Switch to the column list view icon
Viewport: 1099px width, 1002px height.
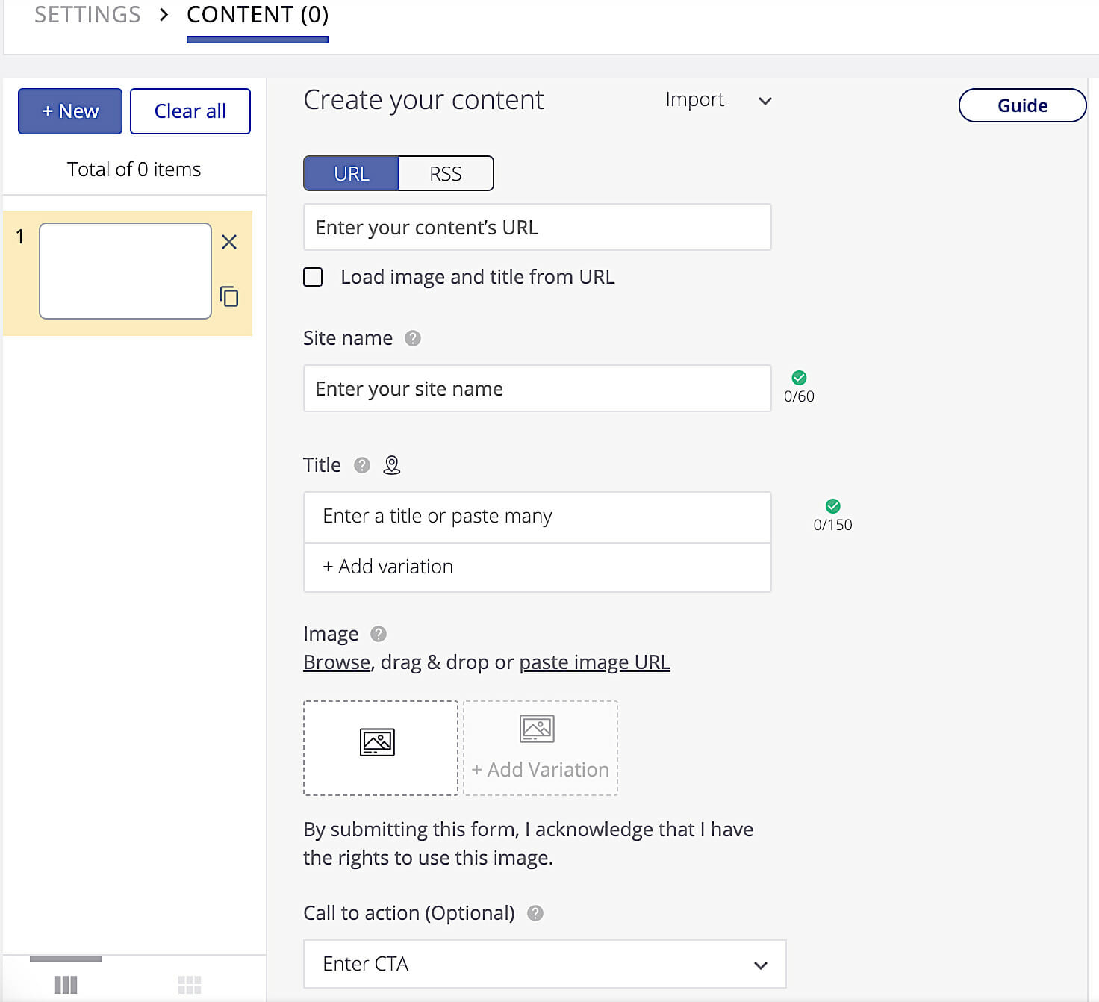click(x=66, y=984)
